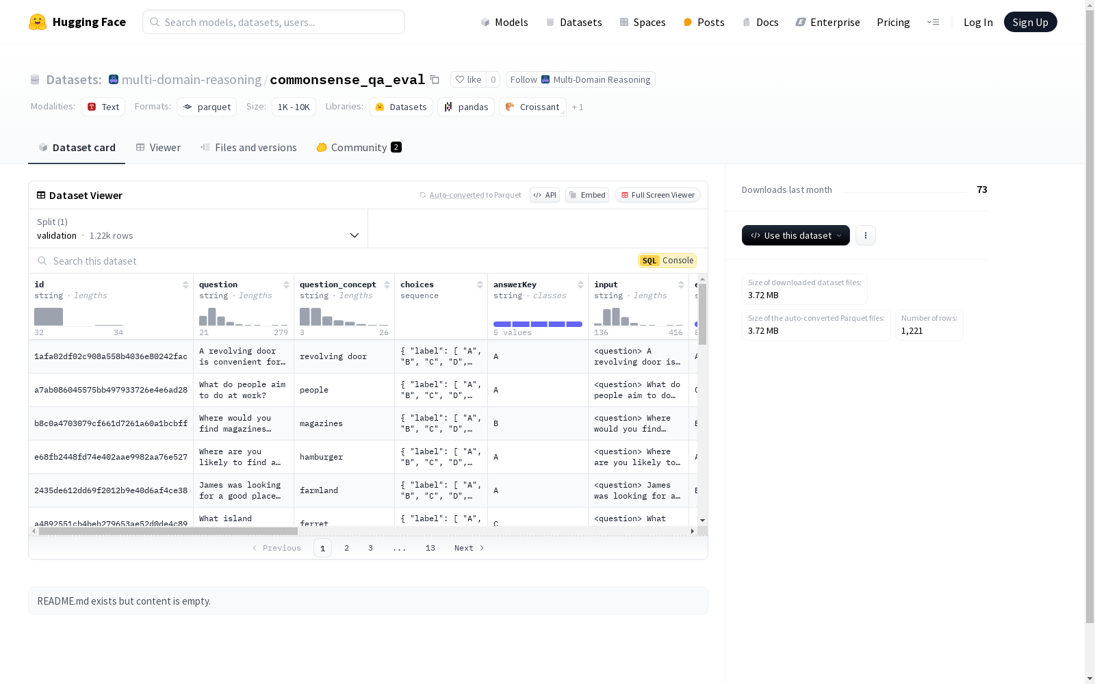This screenshot has height=684, width=1095.
Task: Sort the answerKey column
Action: (580, 285)
